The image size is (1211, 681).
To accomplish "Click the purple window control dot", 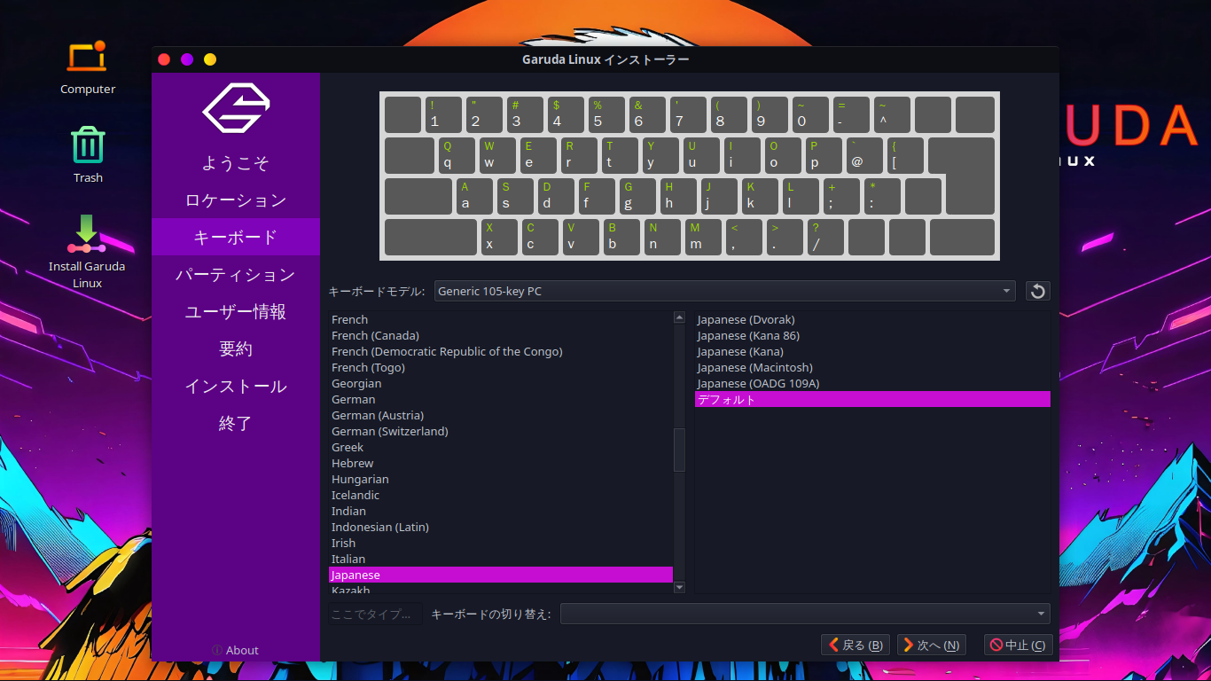I will click(187, 59).
